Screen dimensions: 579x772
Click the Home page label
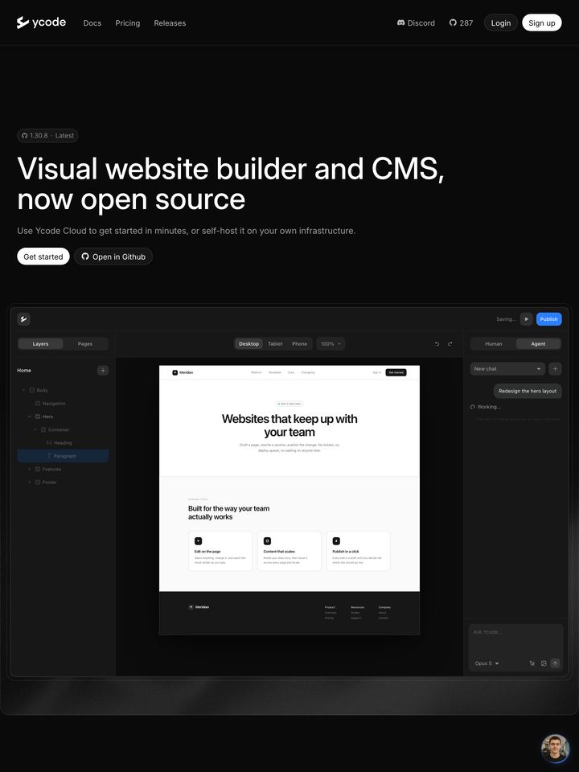point(24,370)
